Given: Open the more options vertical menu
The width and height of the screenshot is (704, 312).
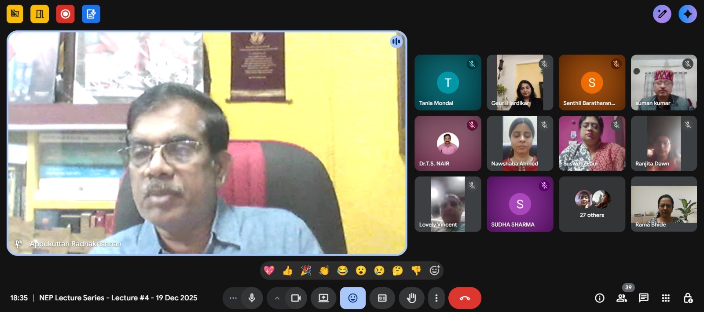Looking at the screenshot, I should [x=436, y=298].
